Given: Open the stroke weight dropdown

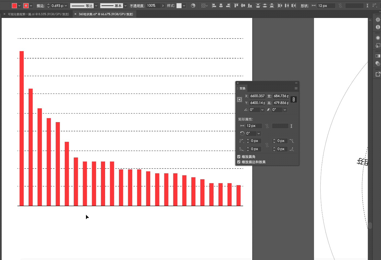Looking at the screenshot, I should click(66, 6).
